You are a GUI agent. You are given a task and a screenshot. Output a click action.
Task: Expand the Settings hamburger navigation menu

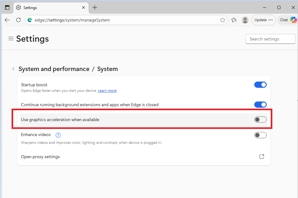point(11,39)
